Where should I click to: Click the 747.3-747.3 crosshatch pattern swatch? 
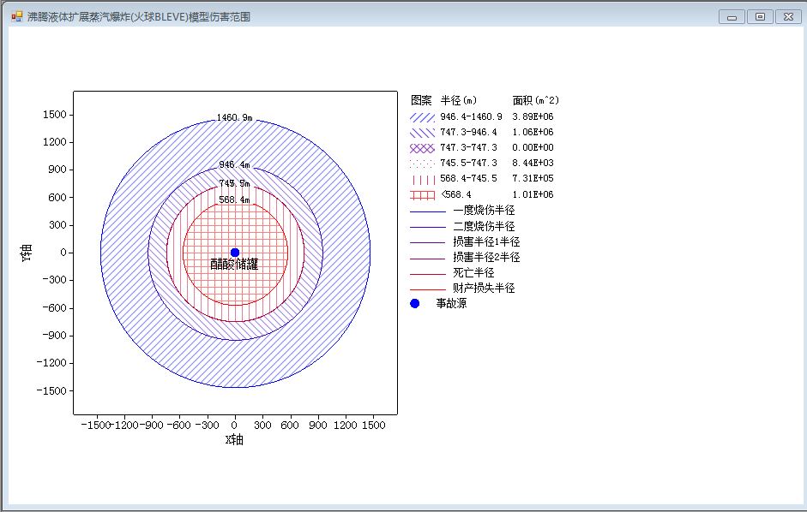tap(422, 148)
